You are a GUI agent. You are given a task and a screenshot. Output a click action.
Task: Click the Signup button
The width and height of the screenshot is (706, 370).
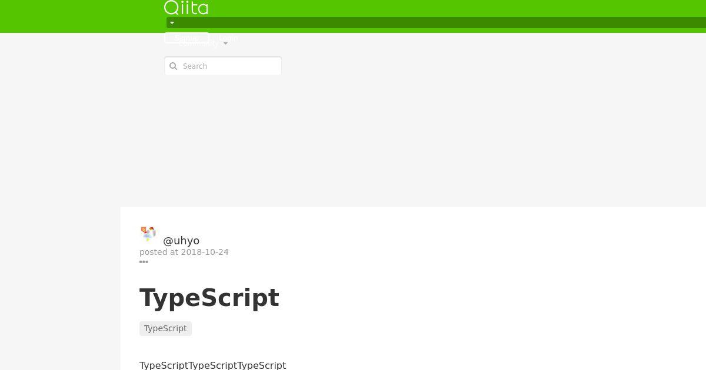pos(187,38)
